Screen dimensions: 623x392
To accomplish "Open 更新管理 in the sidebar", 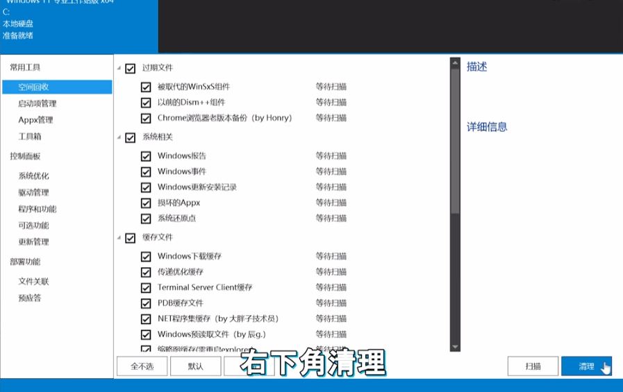I will coord(34,241).
